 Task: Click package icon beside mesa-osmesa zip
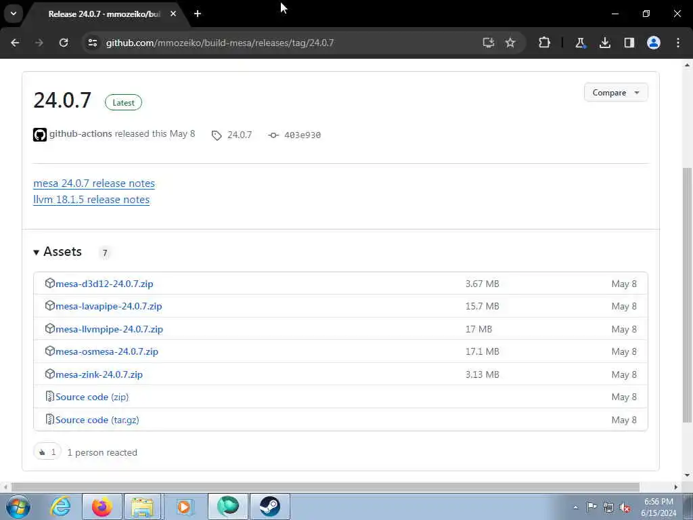tap(50, 351)
